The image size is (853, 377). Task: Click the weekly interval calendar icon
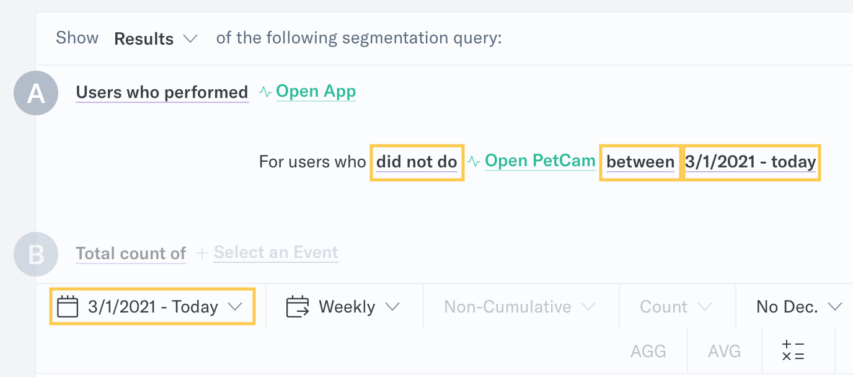point(298,307)
